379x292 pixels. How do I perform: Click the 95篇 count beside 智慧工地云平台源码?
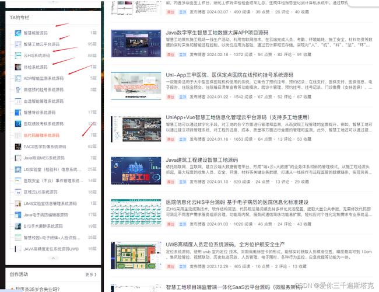92,44
